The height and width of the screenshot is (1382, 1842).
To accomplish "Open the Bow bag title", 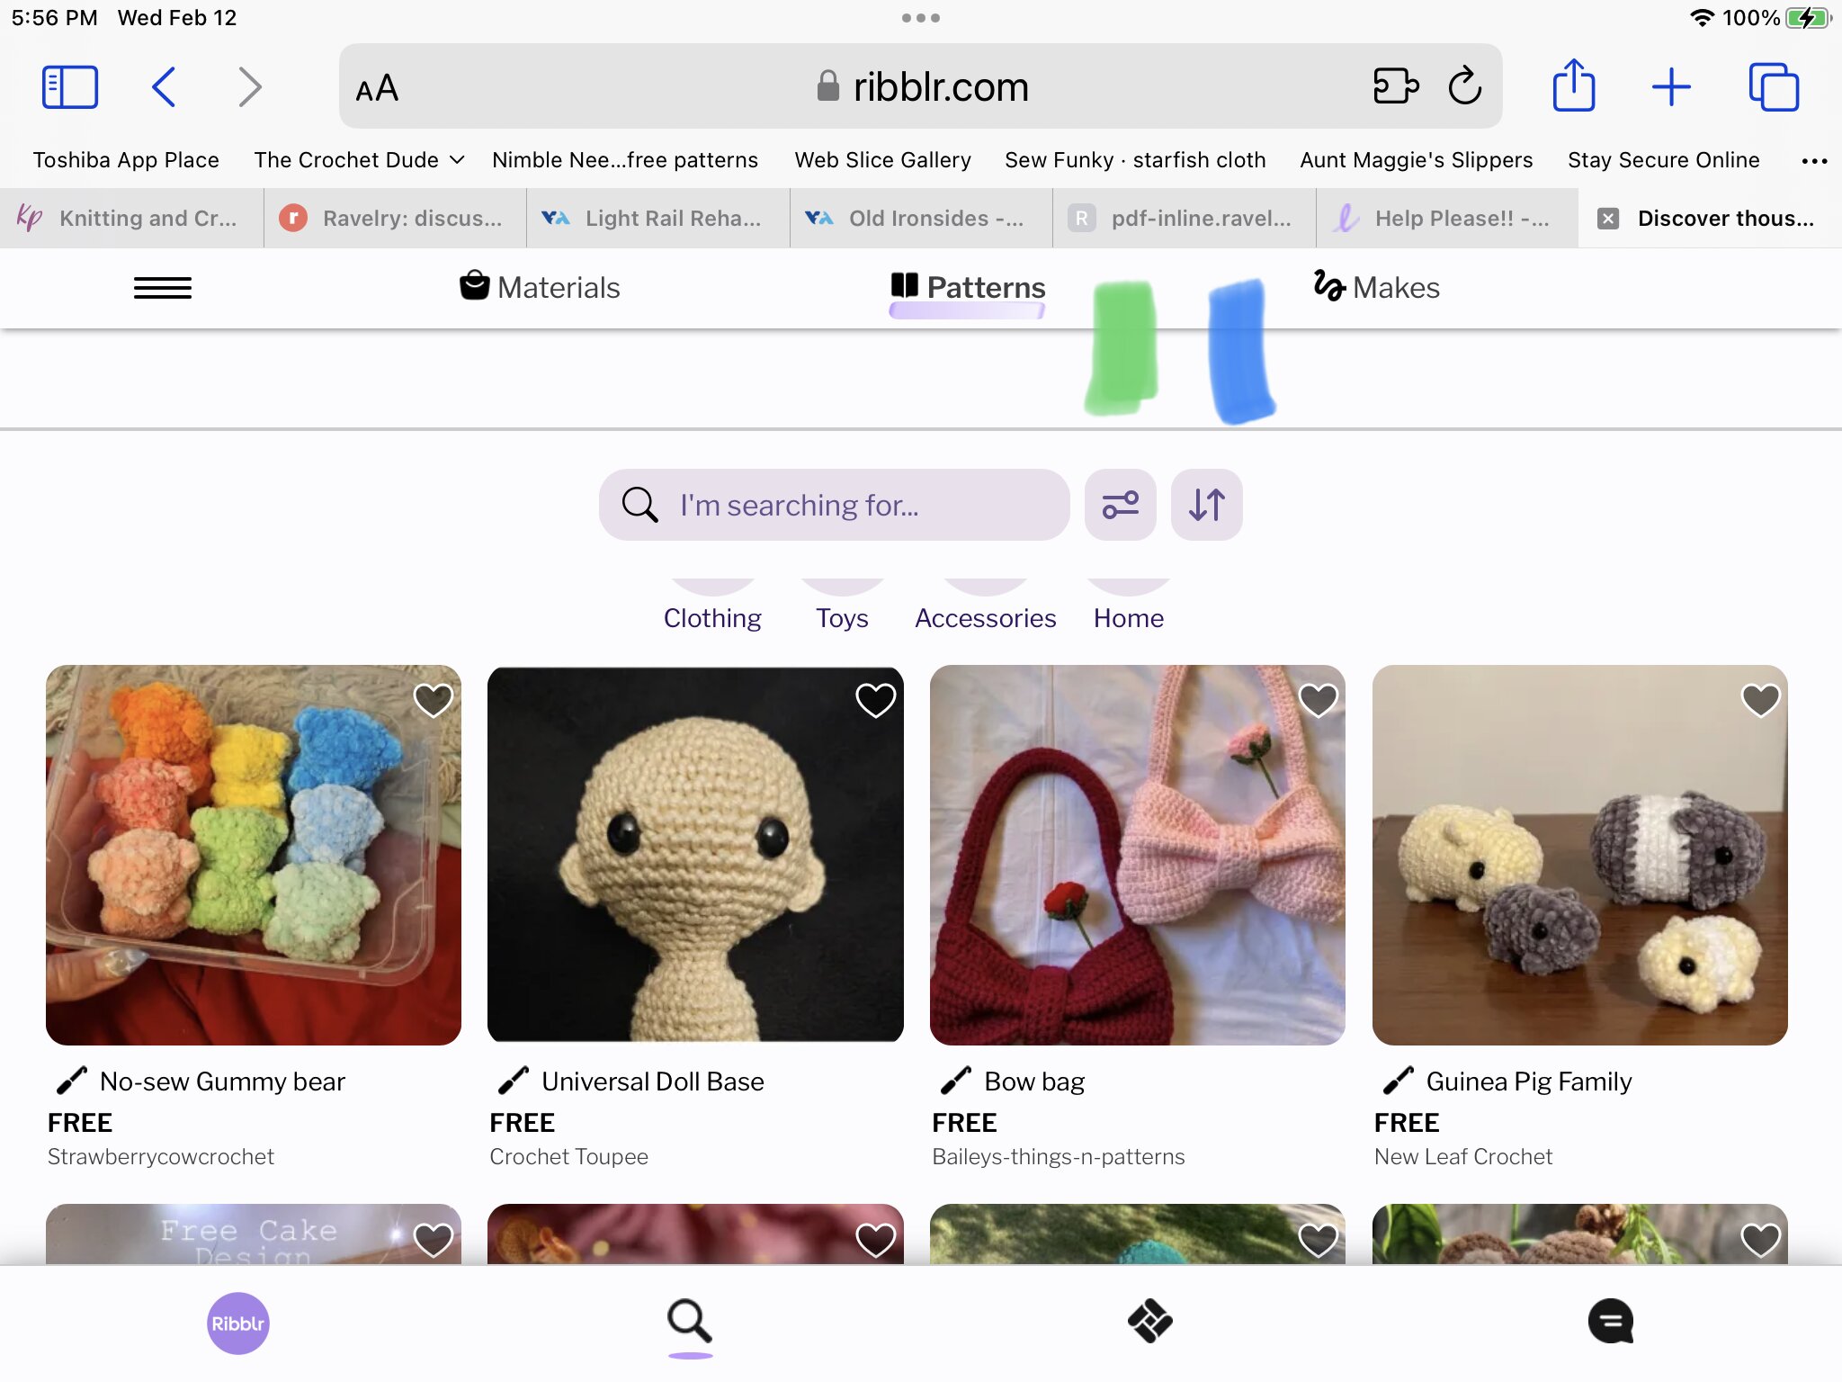I will click(1034, 1081).
